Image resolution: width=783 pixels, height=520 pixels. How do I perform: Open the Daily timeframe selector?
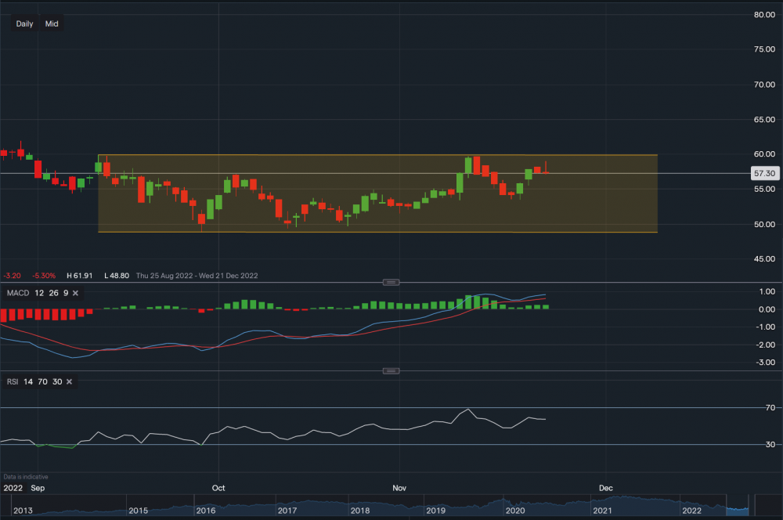[24, 23]
